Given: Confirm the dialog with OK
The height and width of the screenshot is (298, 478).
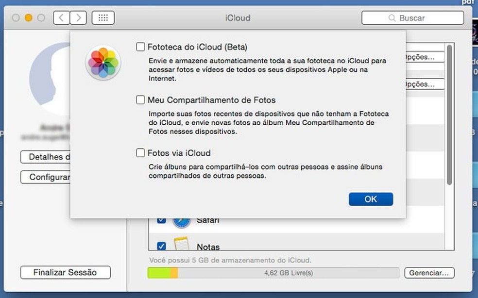Looking at the screenshot, I should [371, 199].
